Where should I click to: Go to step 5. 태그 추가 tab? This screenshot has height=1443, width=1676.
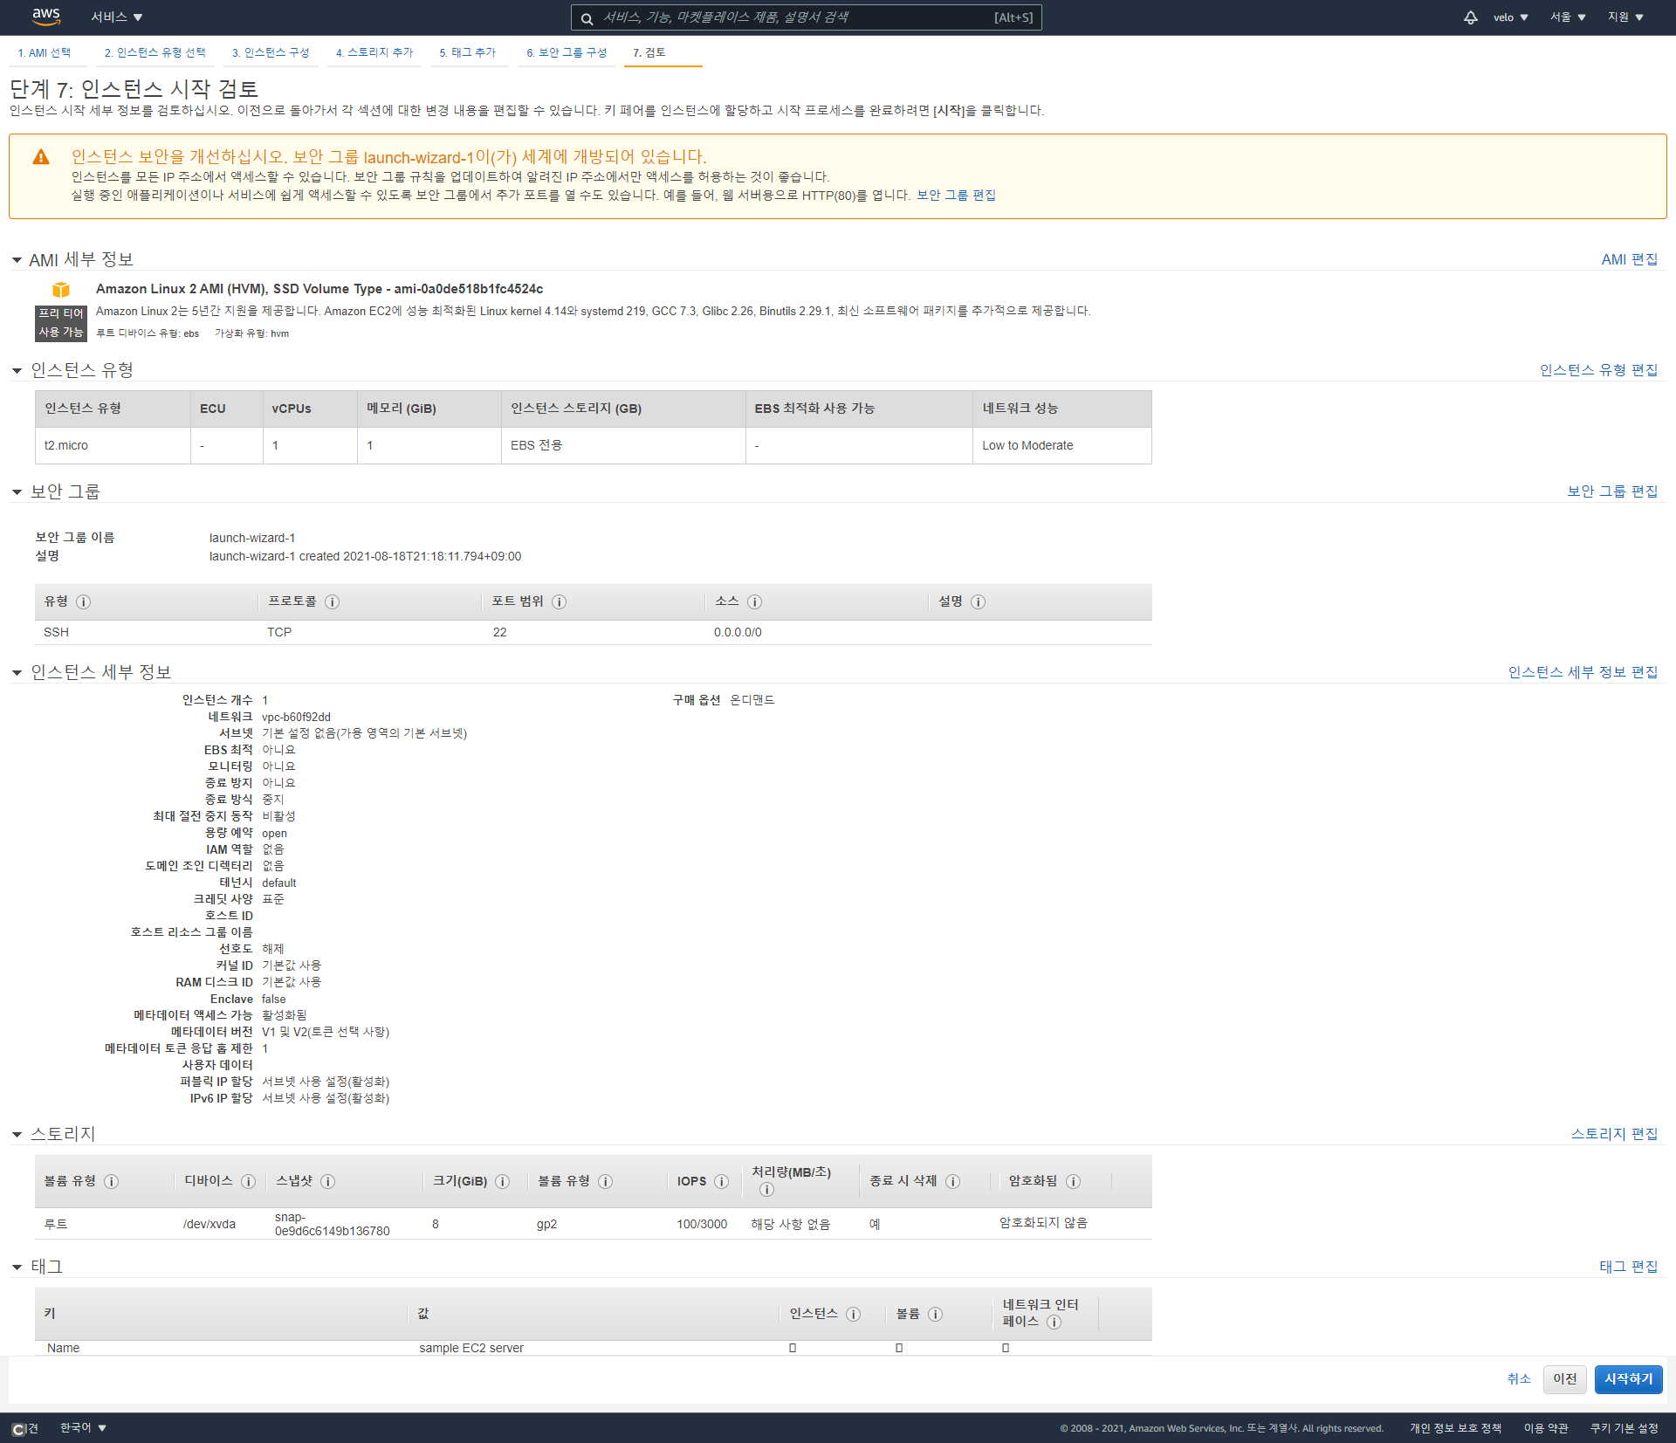pyautogui.click(x=467, y=53)
